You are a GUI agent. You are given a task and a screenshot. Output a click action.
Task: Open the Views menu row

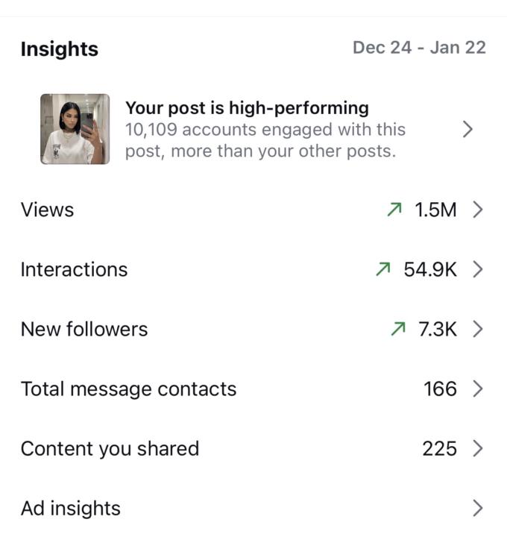point(48,210)
